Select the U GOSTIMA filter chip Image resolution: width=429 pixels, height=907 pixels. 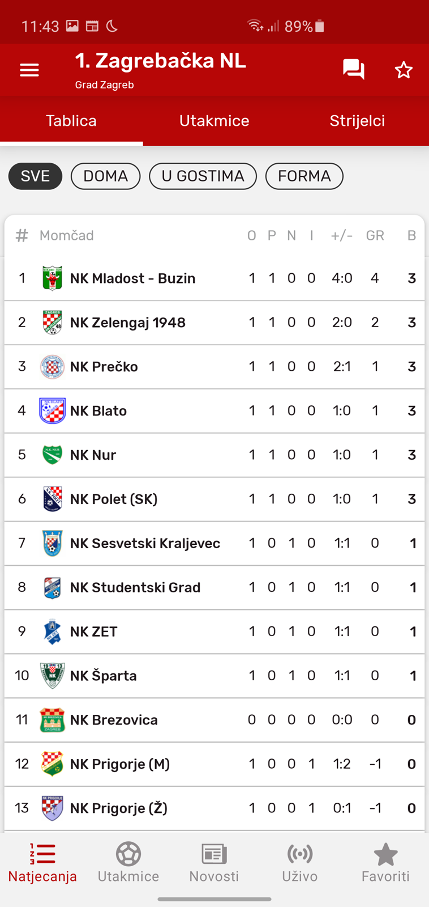(203, 176)
